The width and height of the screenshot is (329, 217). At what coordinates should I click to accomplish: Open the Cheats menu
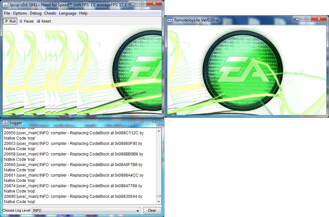pos(50,13)
